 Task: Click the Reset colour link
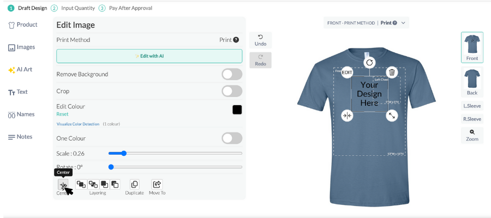tap(62, 114)
